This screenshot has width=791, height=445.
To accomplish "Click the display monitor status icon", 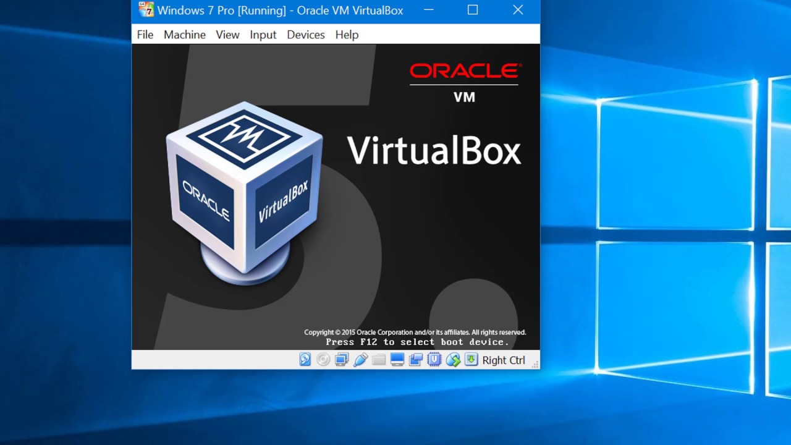I will click(x=397, y=360).
